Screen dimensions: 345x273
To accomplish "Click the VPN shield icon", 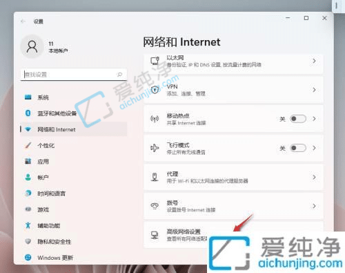I will coord(155,90).
